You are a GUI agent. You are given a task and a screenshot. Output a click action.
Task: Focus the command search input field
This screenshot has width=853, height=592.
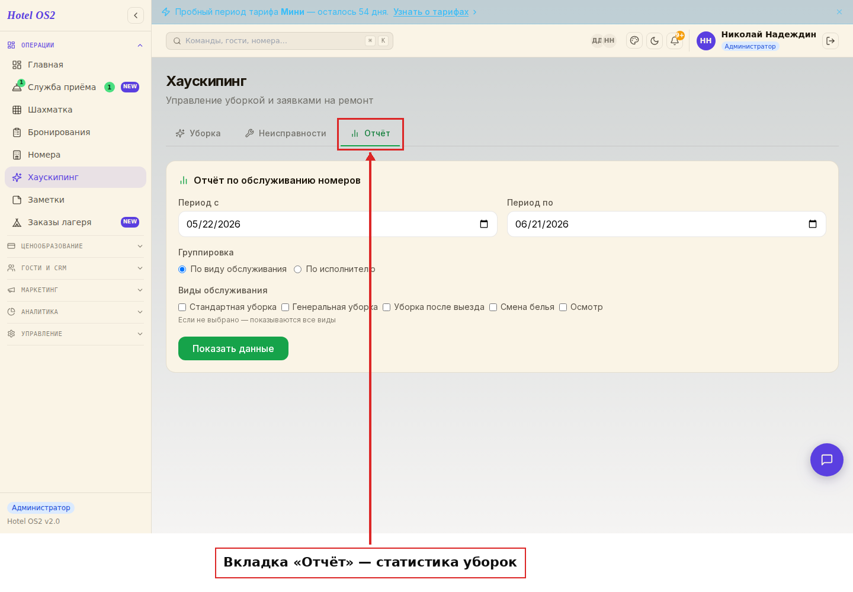(280, 41)
